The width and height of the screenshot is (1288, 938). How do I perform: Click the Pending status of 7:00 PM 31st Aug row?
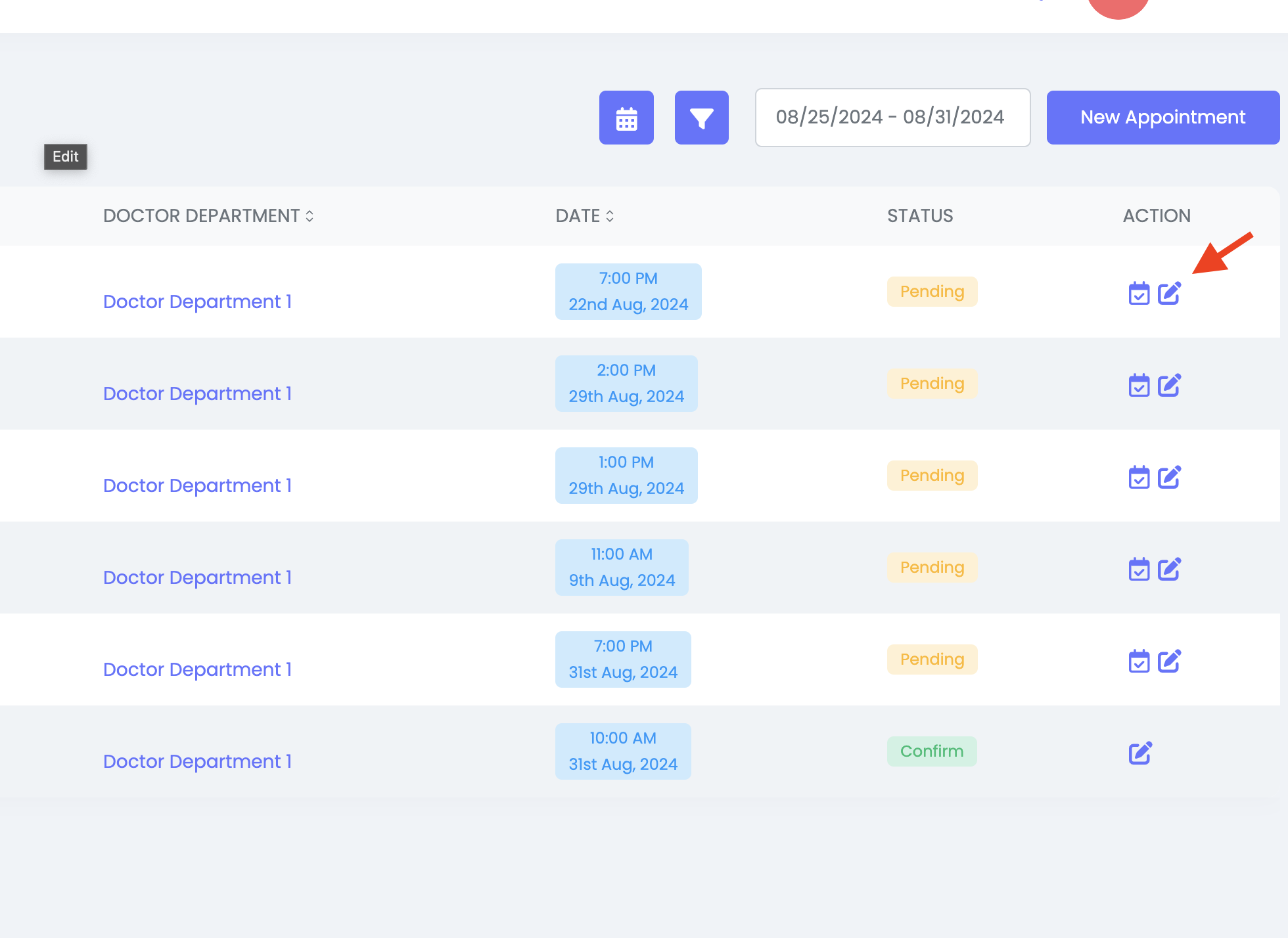(x=932, y=659)
